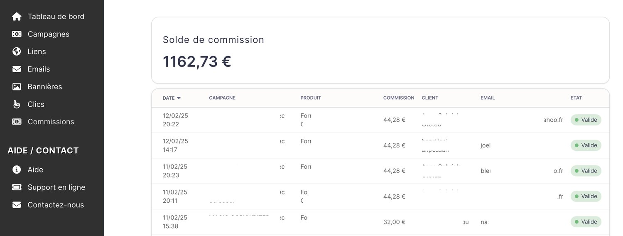
Task: Click the pointing hand icon beside Clics
Action: coord(17,104)
